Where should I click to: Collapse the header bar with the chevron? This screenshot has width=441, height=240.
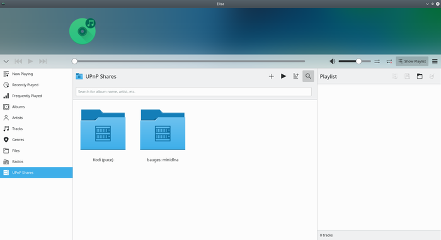coord(6,61)
